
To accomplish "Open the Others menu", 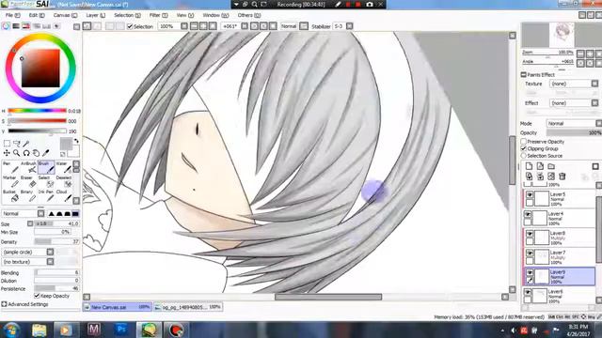I will (249, 15).
